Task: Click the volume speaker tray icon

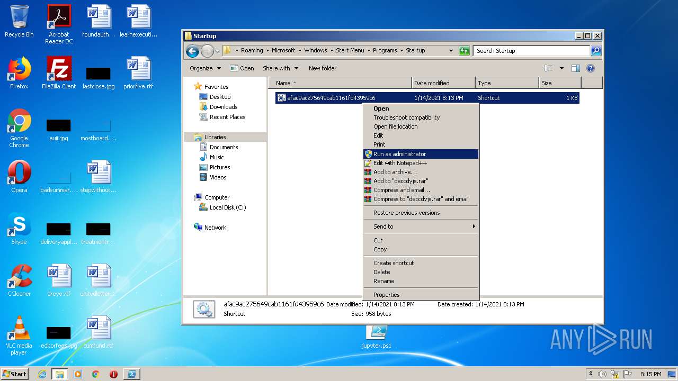Action: point(602,374)
